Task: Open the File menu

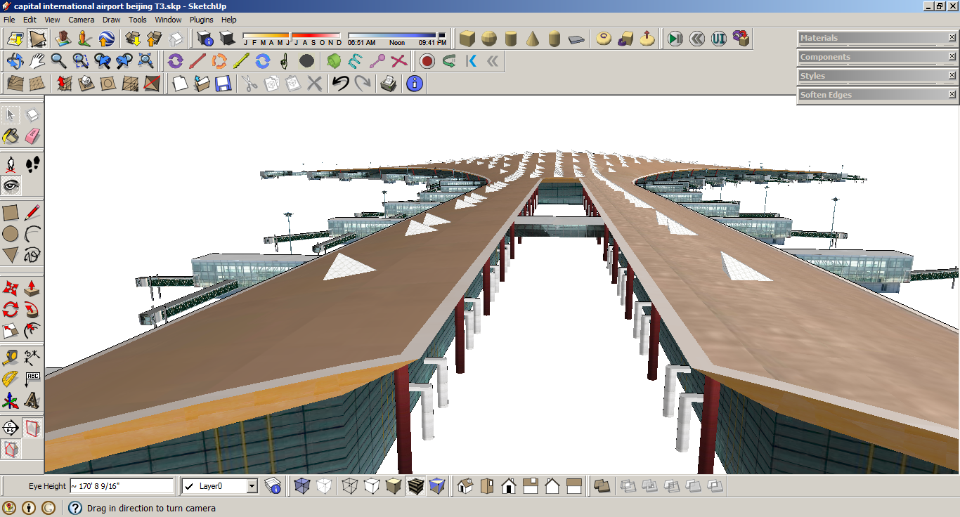Action: [x=9, y=20]
